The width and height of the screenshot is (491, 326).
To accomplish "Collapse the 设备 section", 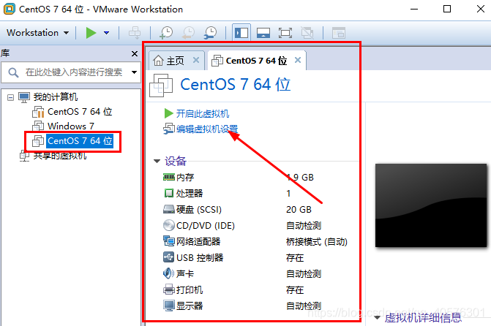I will click(x=157, y=162).
